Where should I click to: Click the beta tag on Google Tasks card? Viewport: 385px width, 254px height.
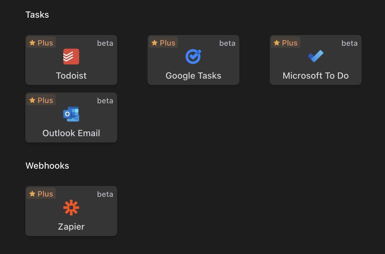click(x=227, y=43)
